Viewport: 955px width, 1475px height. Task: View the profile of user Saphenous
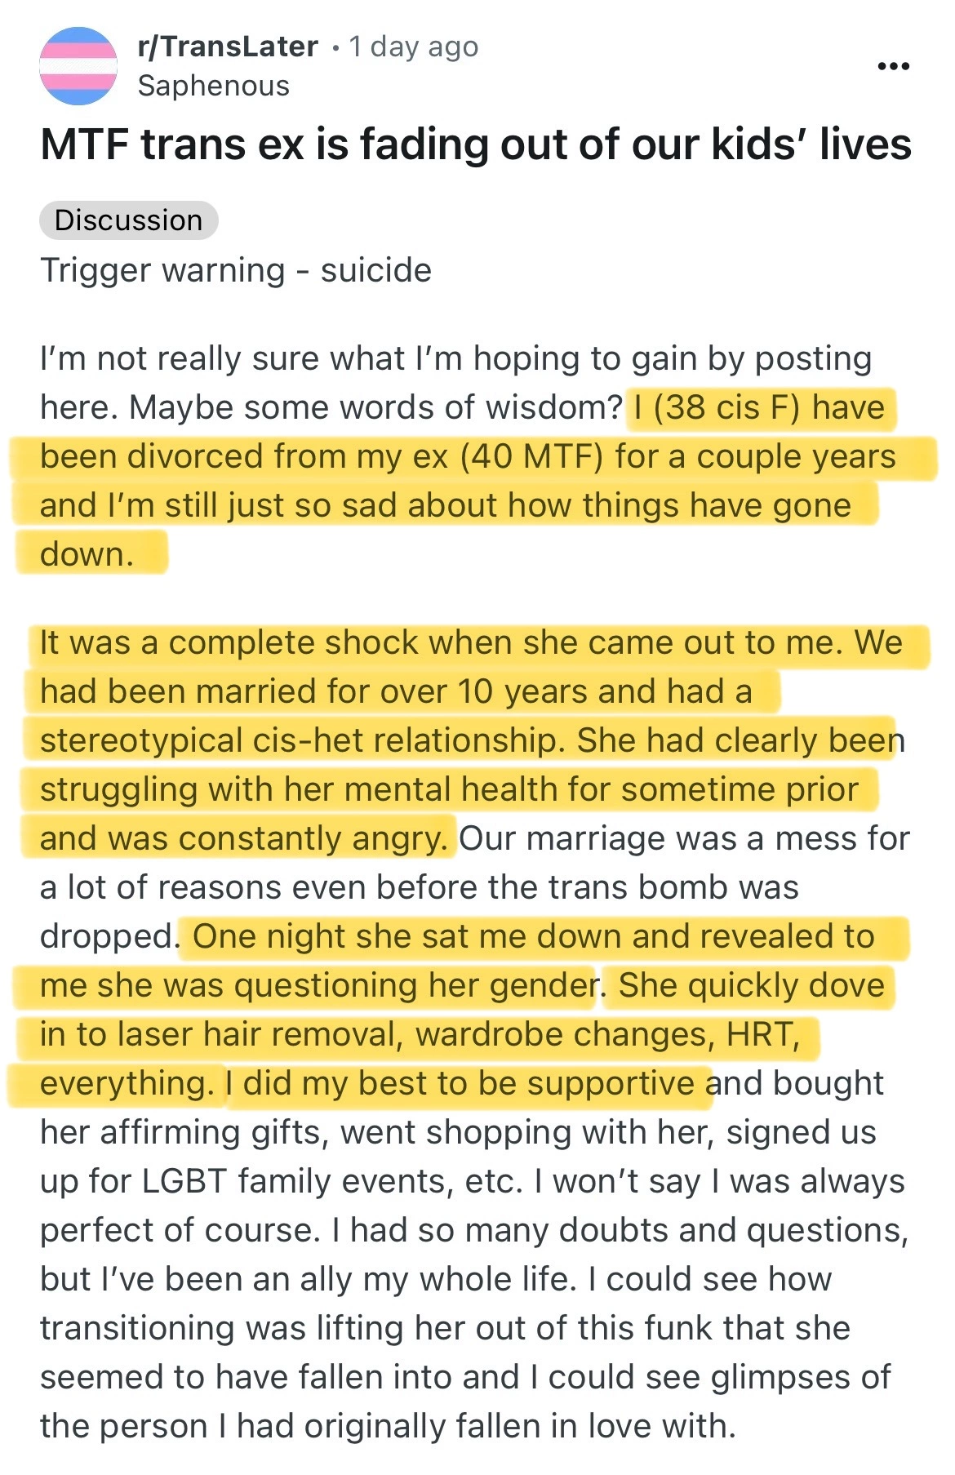point(214,86)
